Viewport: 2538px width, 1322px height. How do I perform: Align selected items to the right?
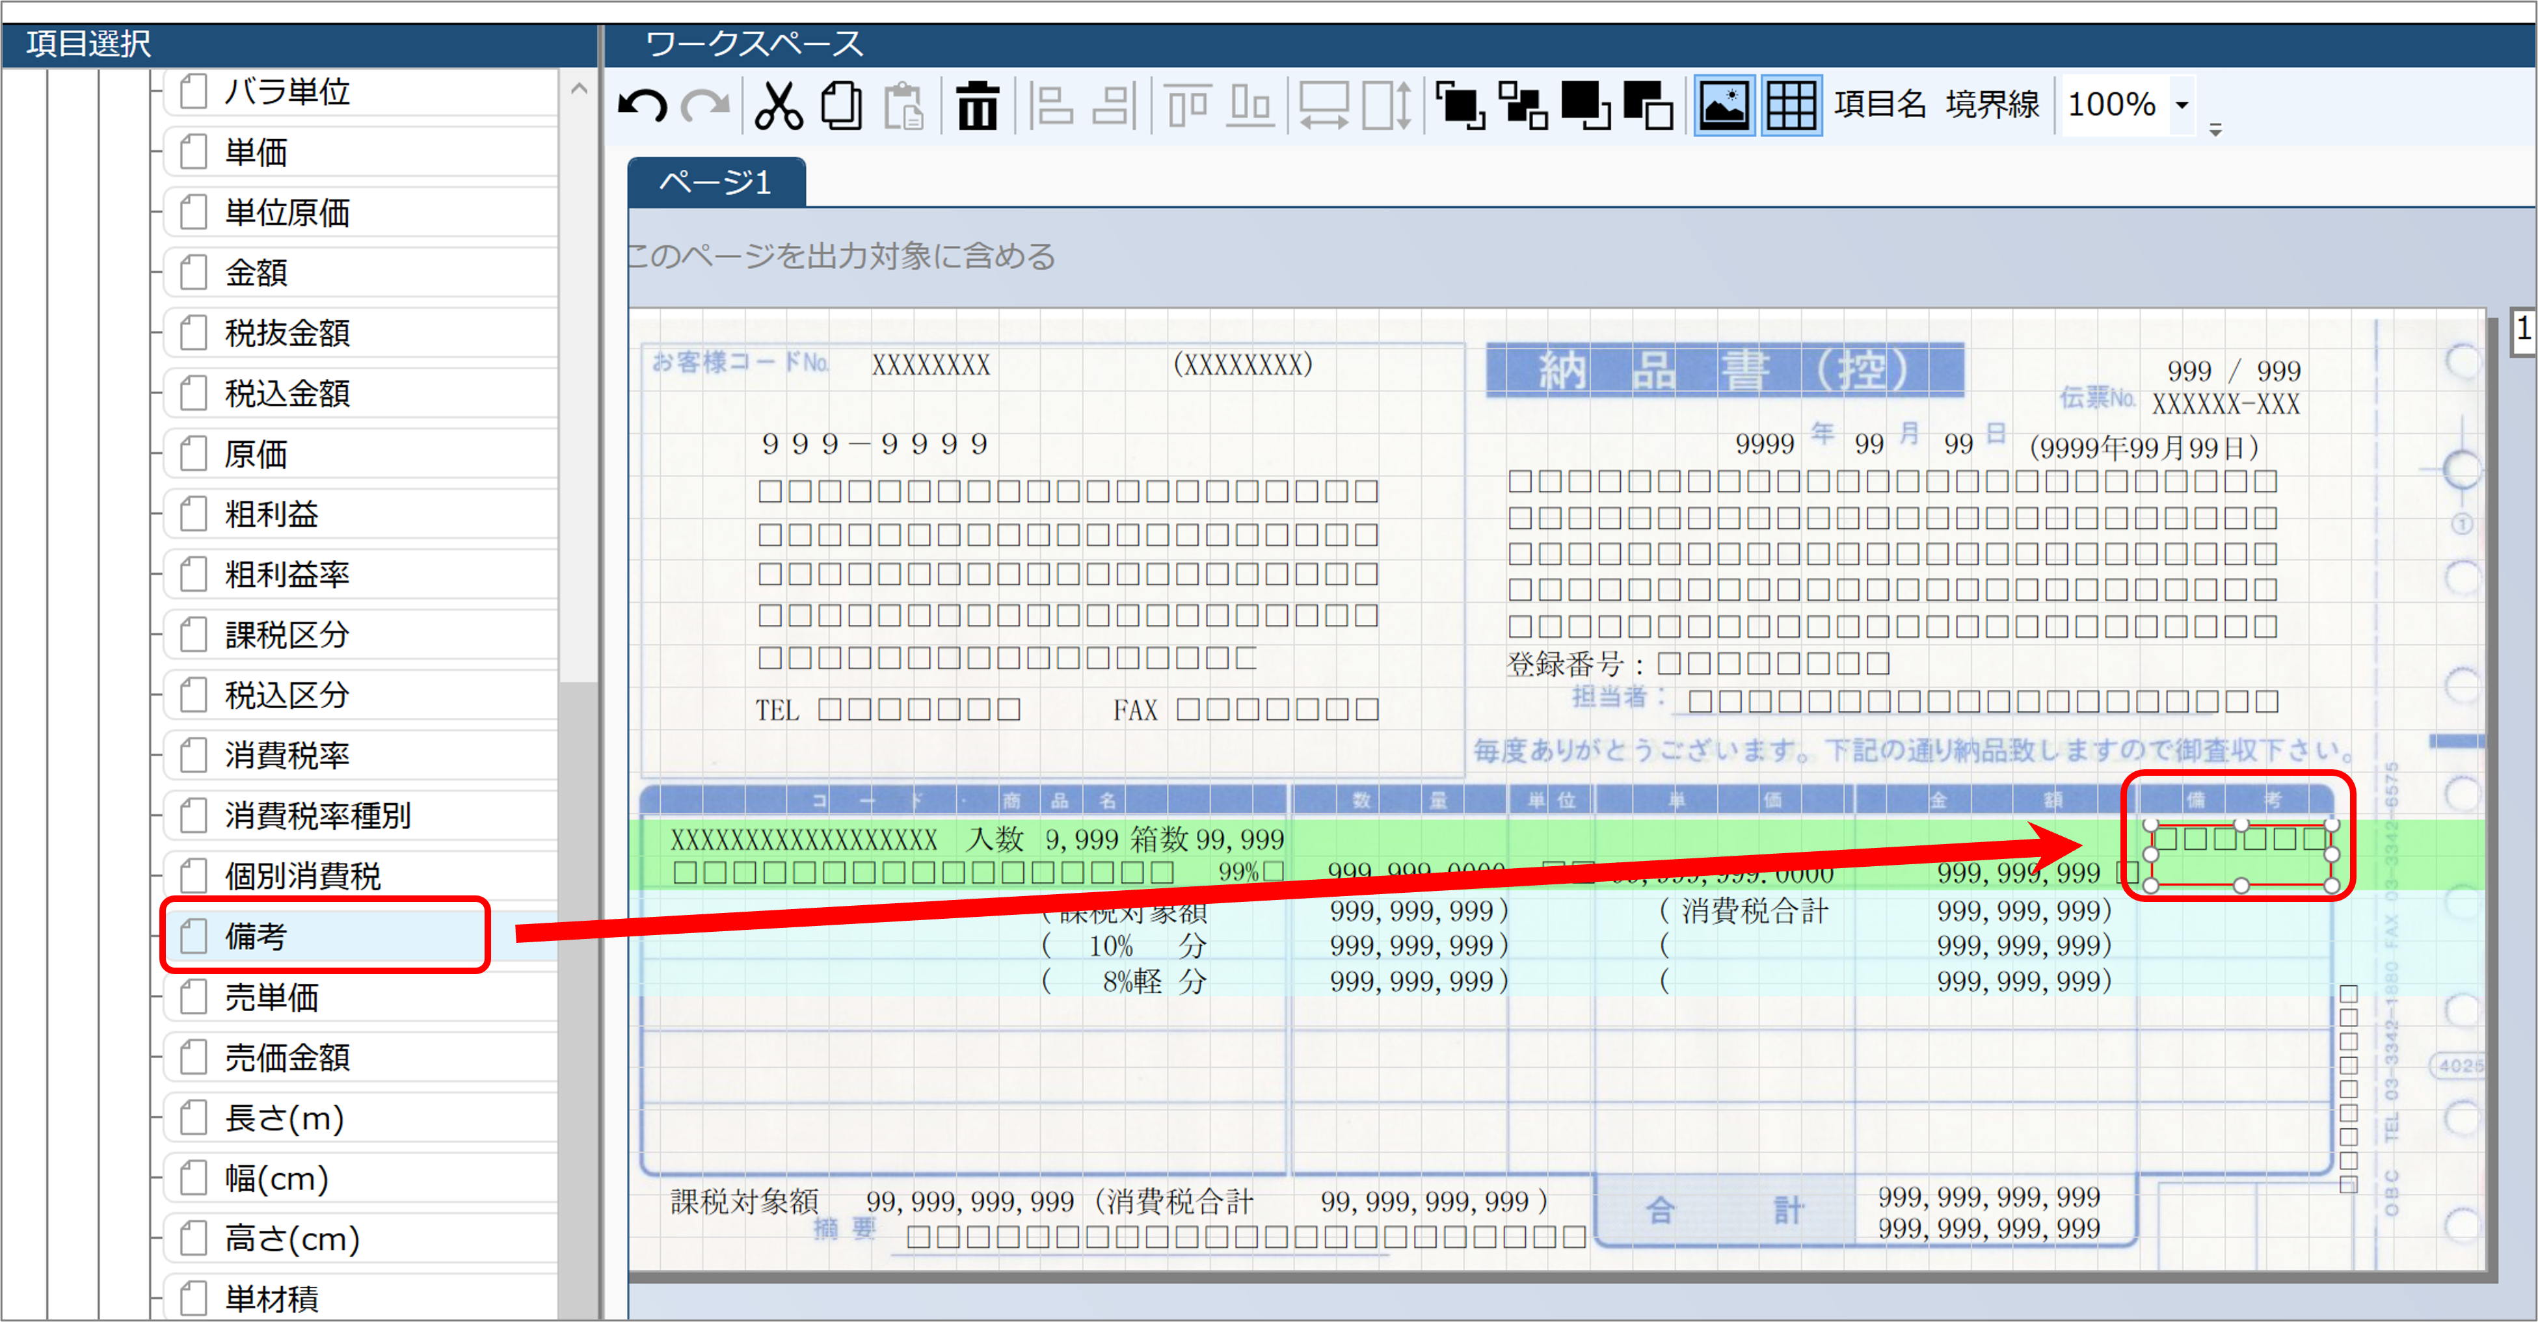[1114, 105]
